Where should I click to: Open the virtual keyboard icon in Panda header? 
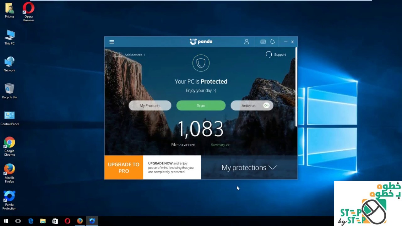[263, 42]
